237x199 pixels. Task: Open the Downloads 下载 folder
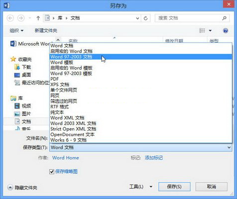pos(23,67)
